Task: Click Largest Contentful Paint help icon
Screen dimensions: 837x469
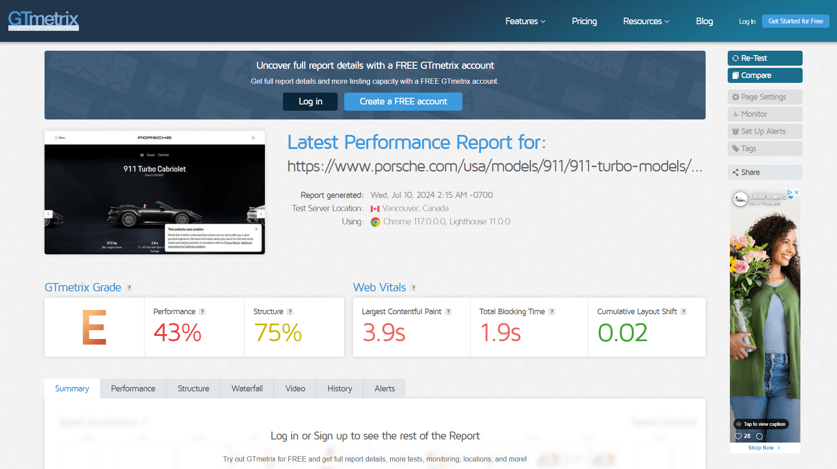Action: [x=448, y=312]
